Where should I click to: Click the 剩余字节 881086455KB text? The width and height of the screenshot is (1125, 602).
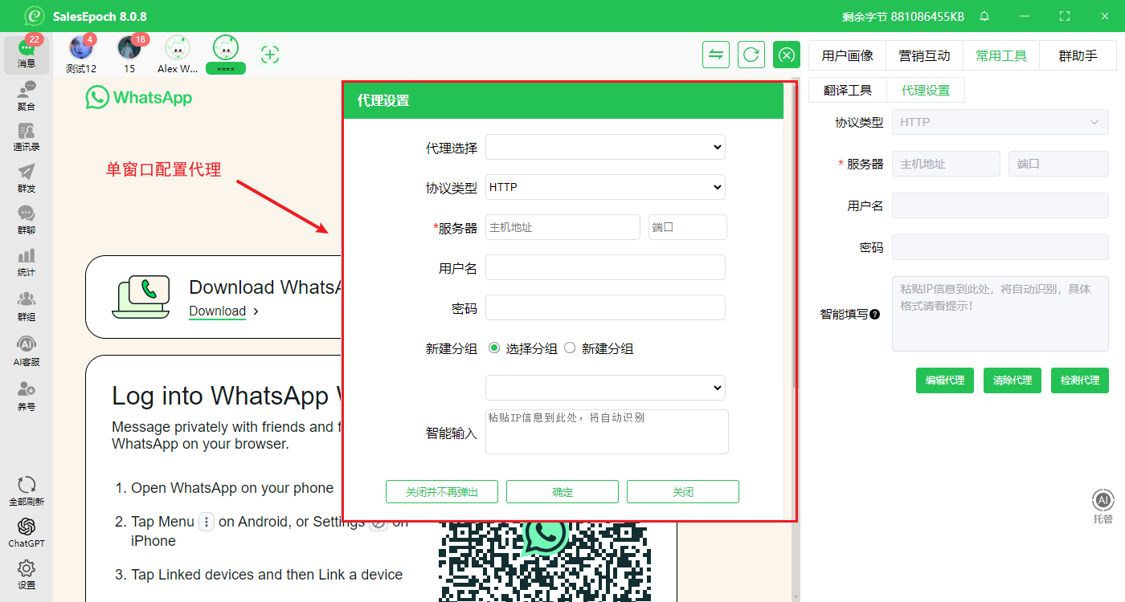(x=903, y=16)
